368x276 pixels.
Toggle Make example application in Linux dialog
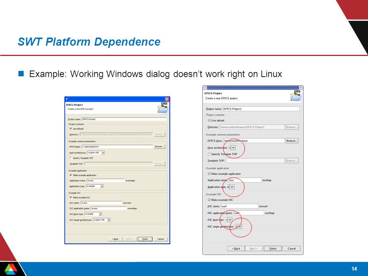pos(209,174)
